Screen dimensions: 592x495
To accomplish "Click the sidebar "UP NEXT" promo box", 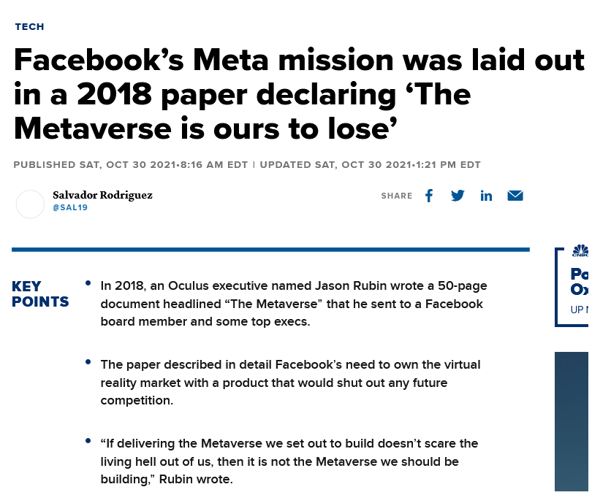I will pyautogui.click(x=572, y=288).
